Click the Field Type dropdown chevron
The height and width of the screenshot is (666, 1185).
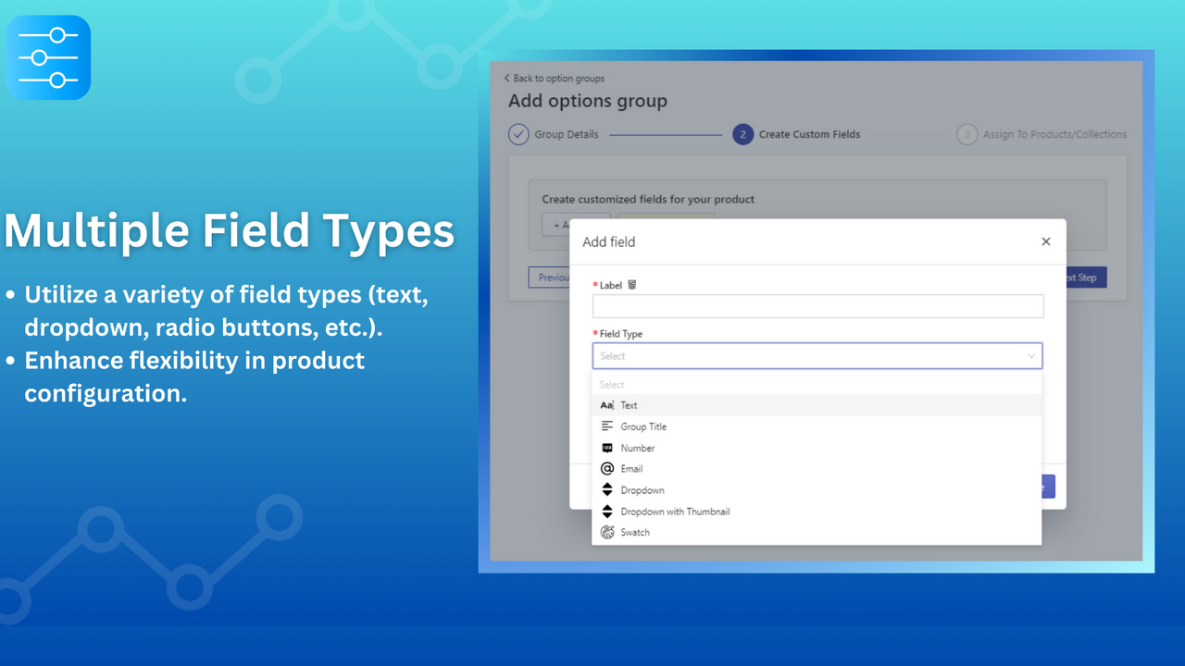(1031, 356)
